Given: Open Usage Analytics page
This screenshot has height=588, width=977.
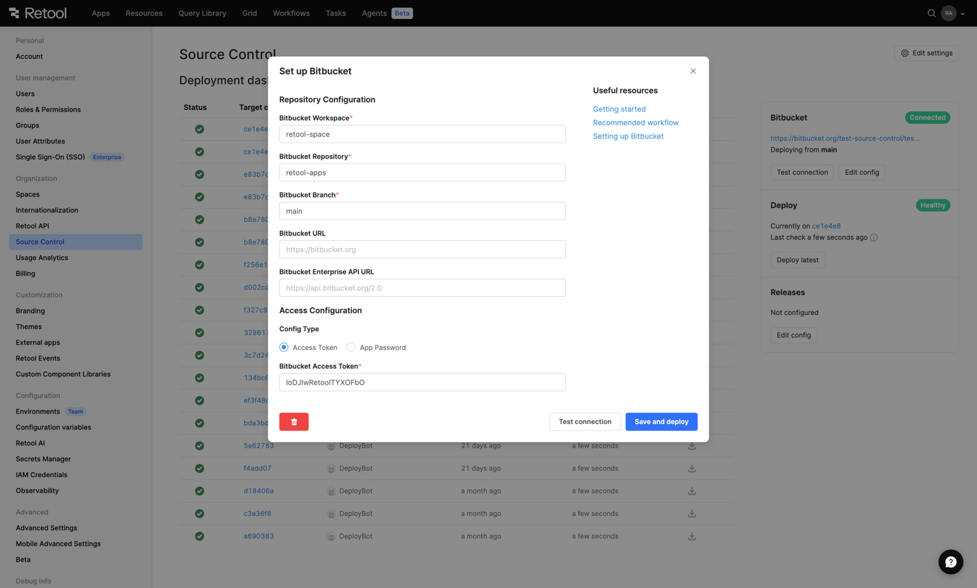Looking at the screenshot, I should click(42, 257).
